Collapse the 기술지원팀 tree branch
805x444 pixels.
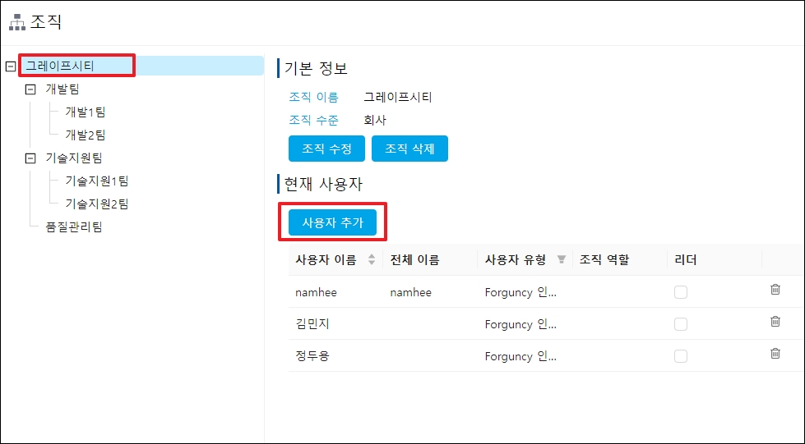point(30,158)
